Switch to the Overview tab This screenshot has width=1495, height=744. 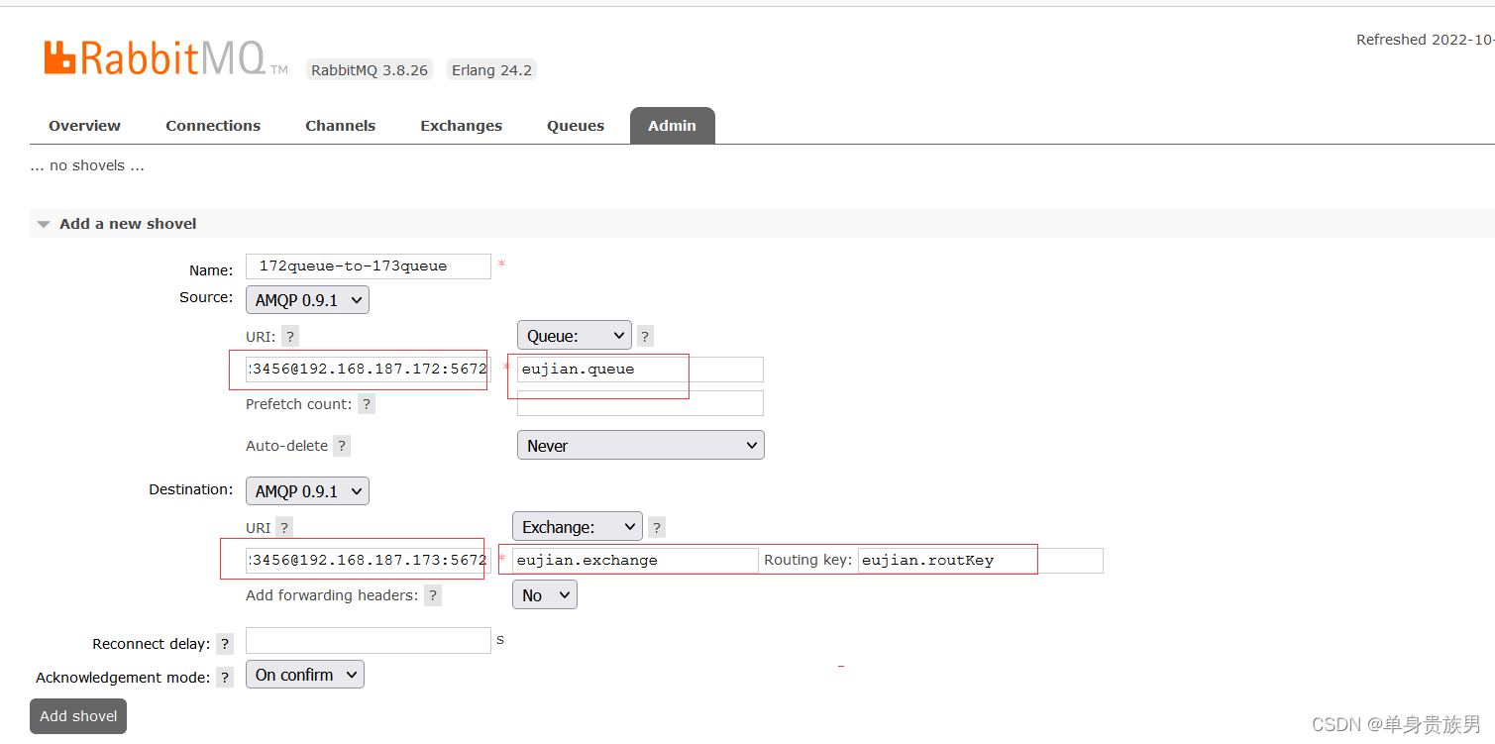84,125
